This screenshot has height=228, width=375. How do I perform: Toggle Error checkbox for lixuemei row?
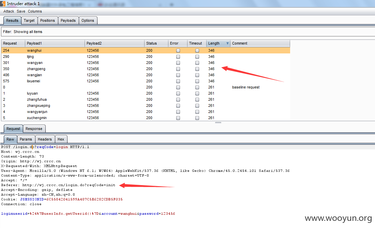(x=178, y=81)
